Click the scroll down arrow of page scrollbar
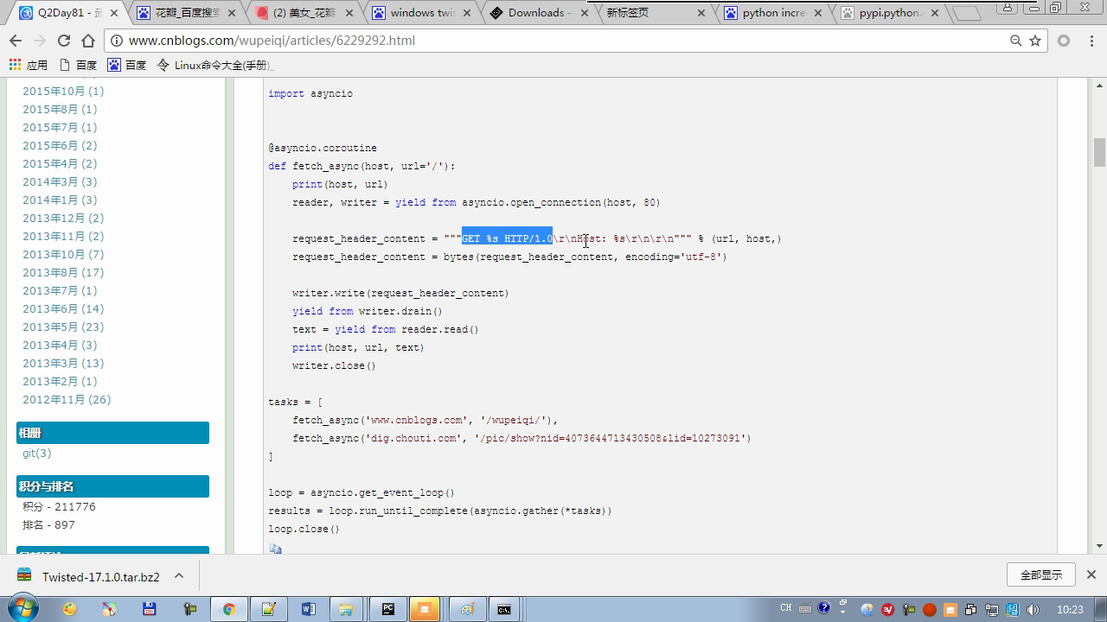 coord(1099,546)
